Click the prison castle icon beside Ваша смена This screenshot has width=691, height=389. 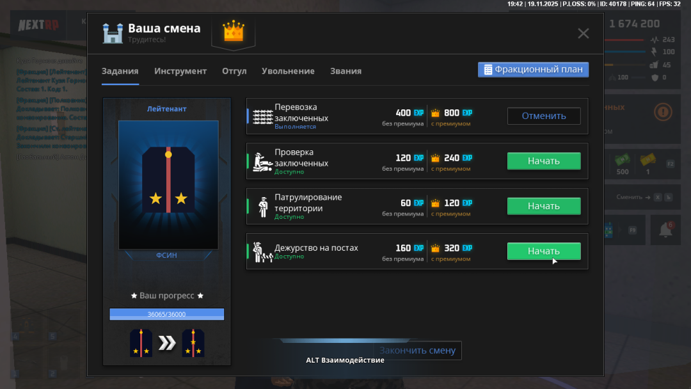tap(113, 33)
